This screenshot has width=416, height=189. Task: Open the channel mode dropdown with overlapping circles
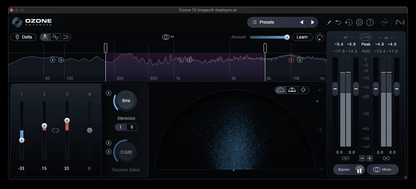pyautogui.click(x=168, y=37)
